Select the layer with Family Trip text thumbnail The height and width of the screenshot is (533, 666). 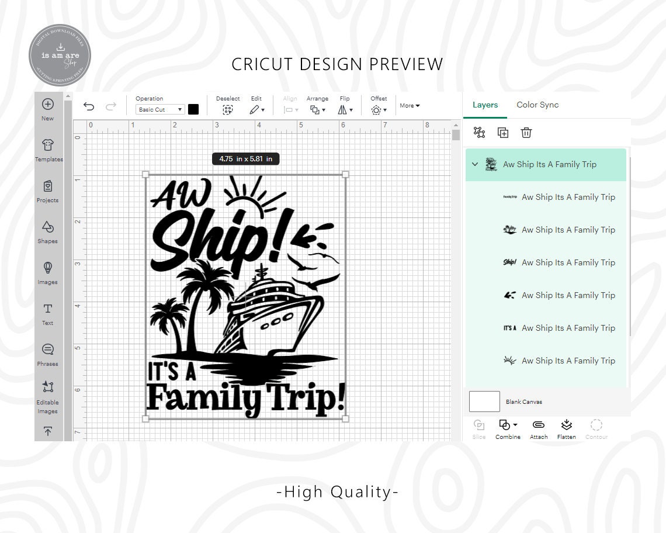546,197
